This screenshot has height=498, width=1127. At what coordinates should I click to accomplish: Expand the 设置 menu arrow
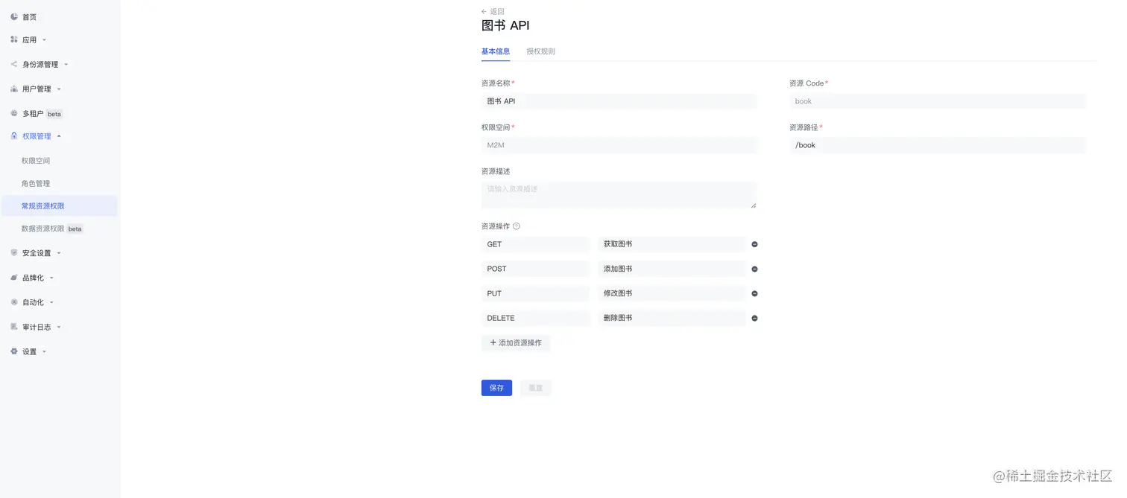click(44, 352)
